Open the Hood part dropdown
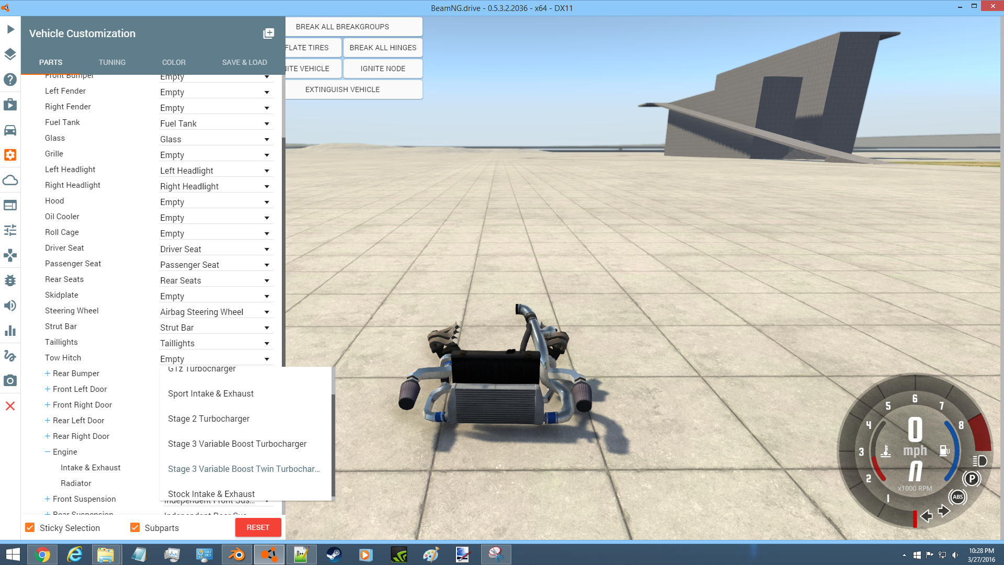Screen dimensions: 1004x565 point(215,202)
